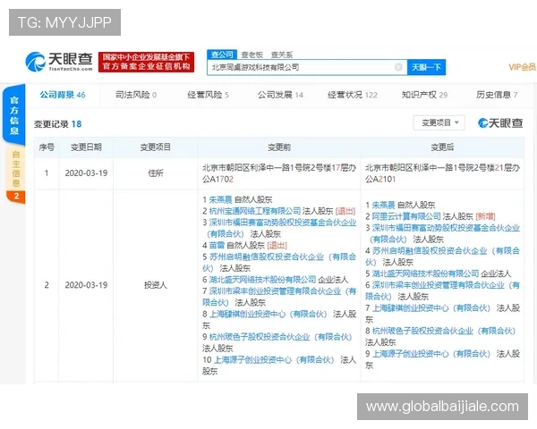Click the new address ending in A2101
This screenshot has width=537, height=429.
442,173
